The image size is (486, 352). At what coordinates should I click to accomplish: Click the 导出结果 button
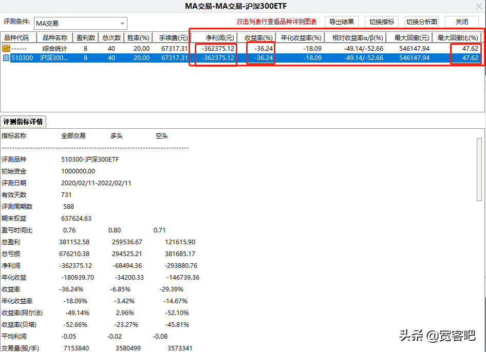[341, 22]
